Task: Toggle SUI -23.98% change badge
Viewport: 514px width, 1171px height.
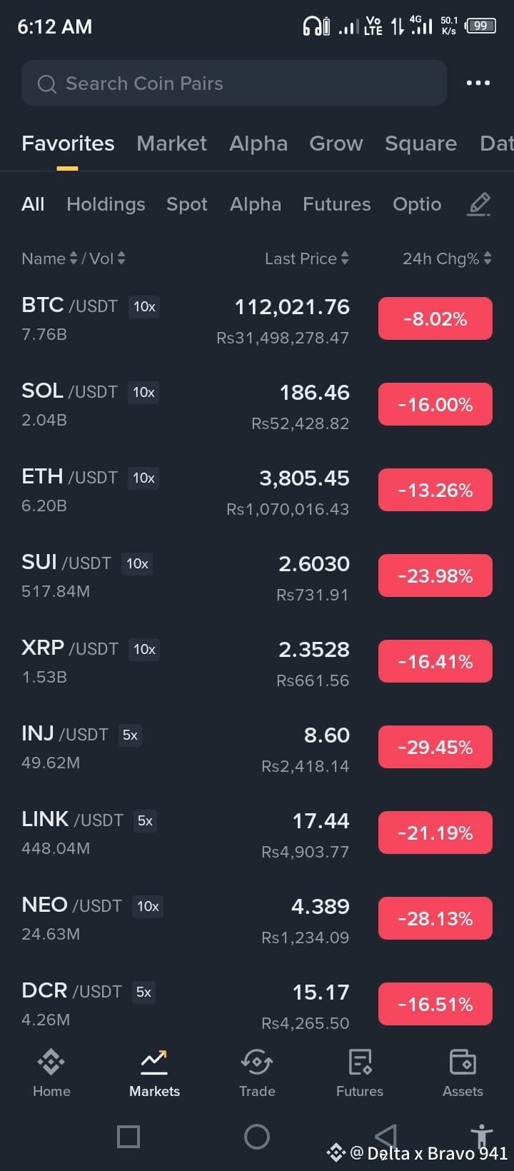Action: pos(435,576)
